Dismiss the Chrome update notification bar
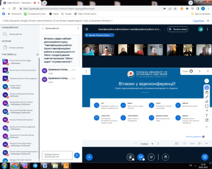This screenshot has height=169, width=212. (208, 21)
